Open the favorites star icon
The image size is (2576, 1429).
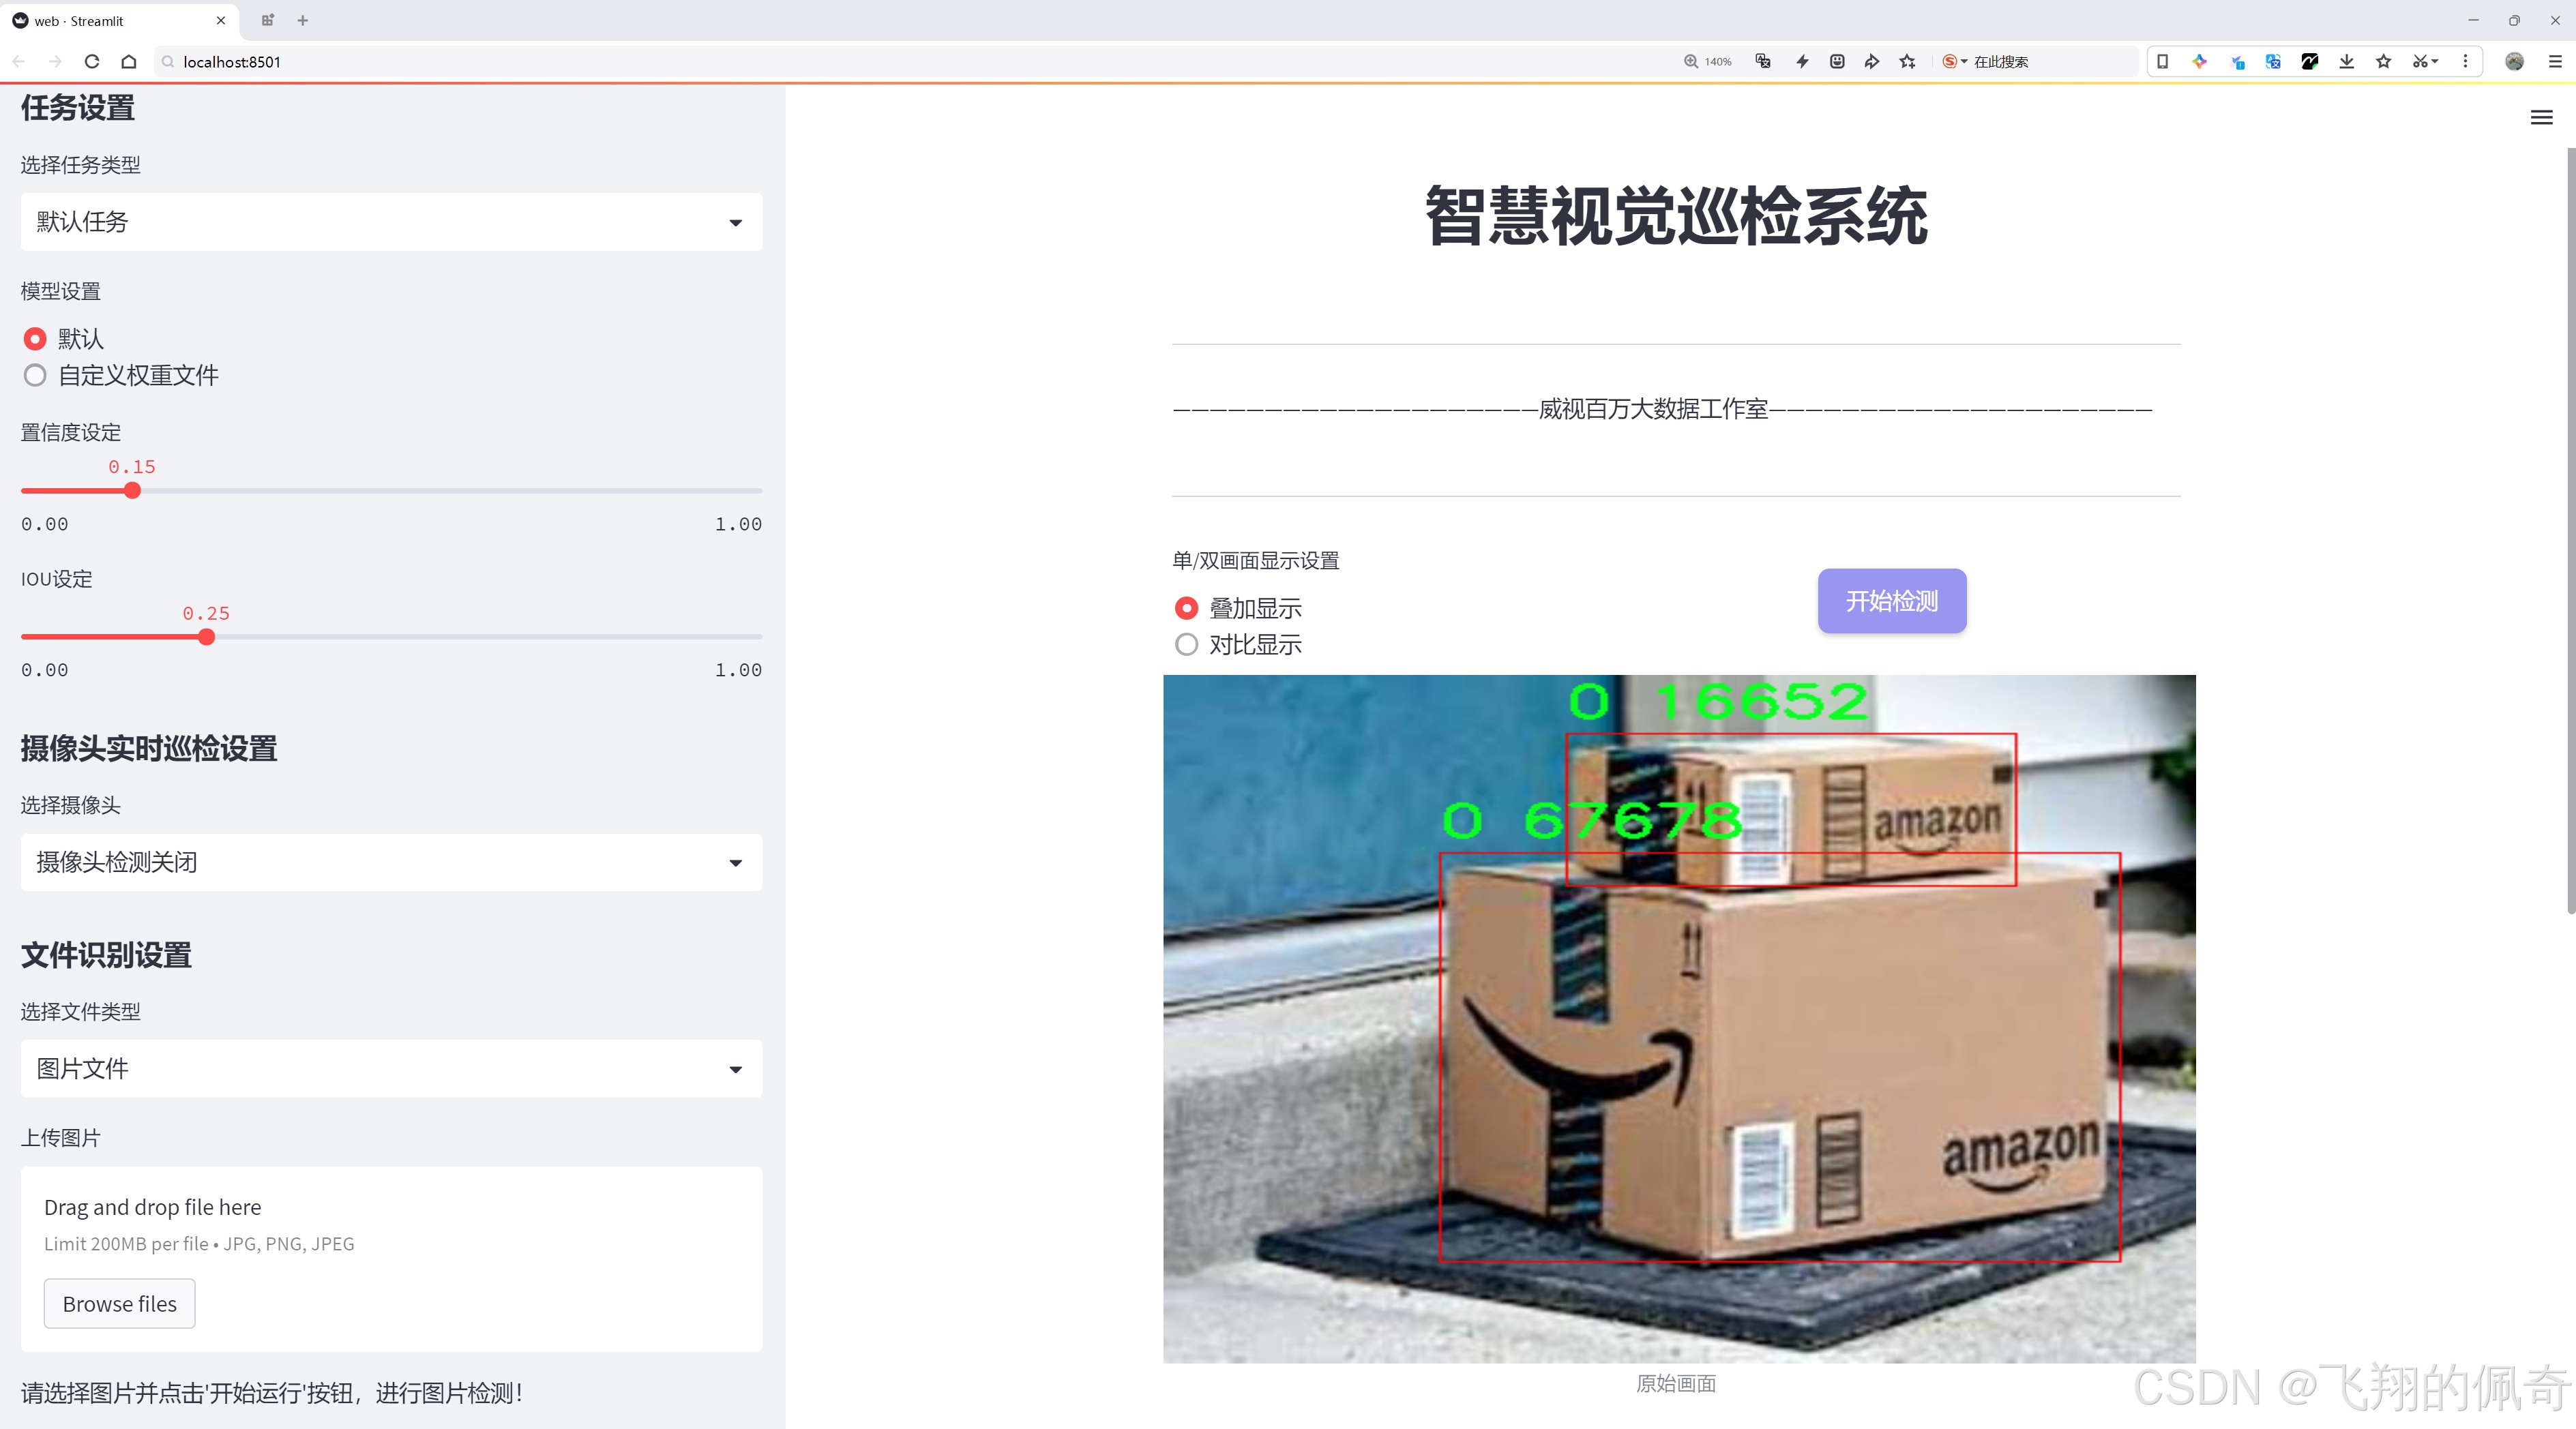click(2382, 61)
